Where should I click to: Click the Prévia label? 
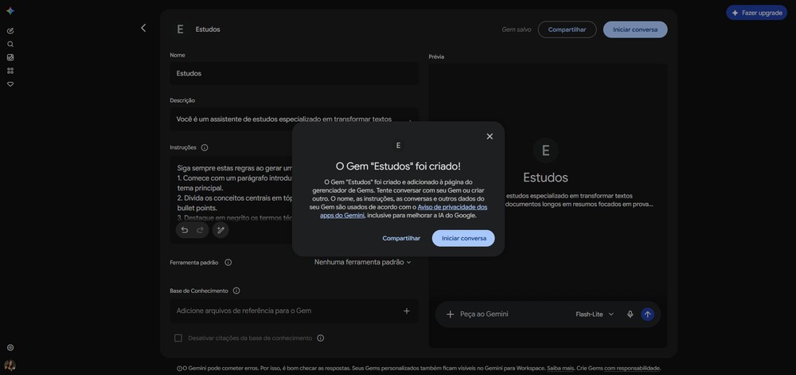436,57
